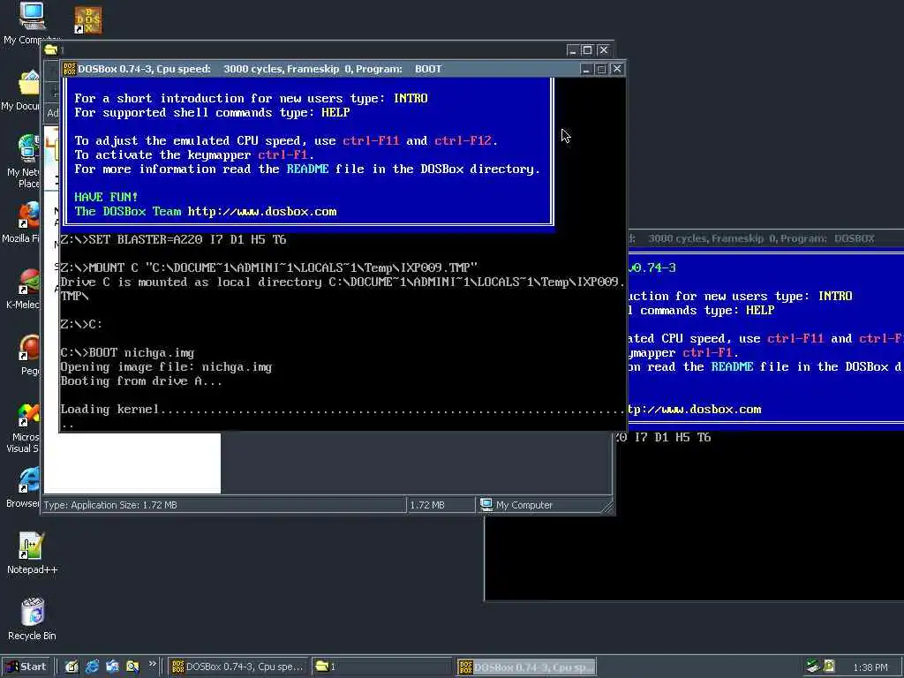Screen dimensions: 904x678
Task: Click 'INTRO' in the background DOSBox window
Action: coord(835,296)
